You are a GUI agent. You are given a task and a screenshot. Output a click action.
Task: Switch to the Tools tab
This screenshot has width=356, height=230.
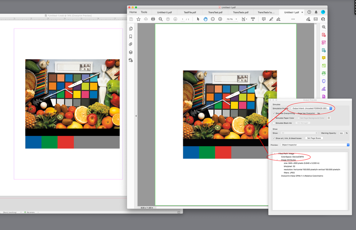click(x=144, y=12)
